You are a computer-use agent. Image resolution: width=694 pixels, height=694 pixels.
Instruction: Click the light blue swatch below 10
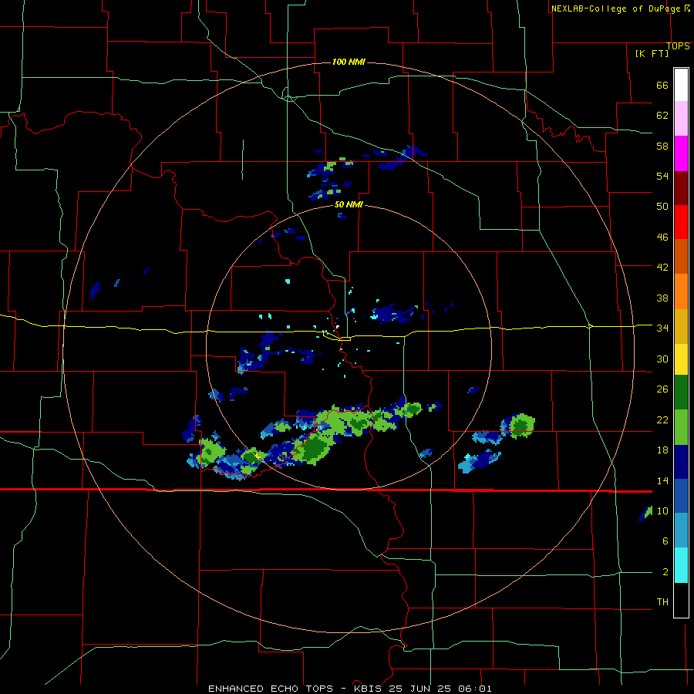point(681,531)
